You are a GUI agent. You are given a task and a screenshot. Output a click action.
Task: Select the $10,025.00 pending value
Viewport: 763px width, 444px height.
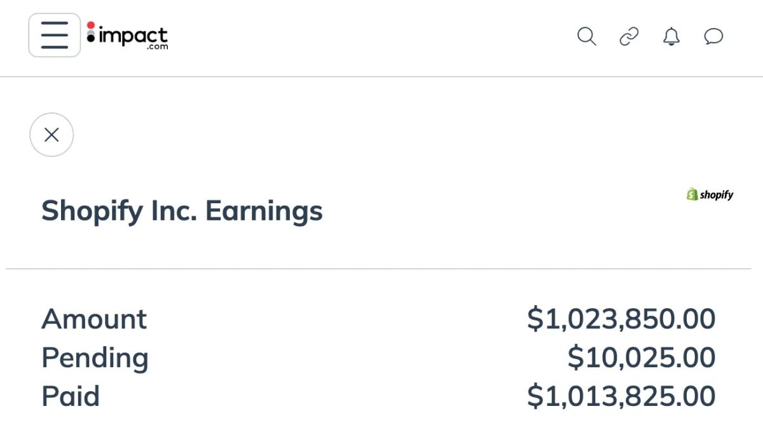point(642,358)
